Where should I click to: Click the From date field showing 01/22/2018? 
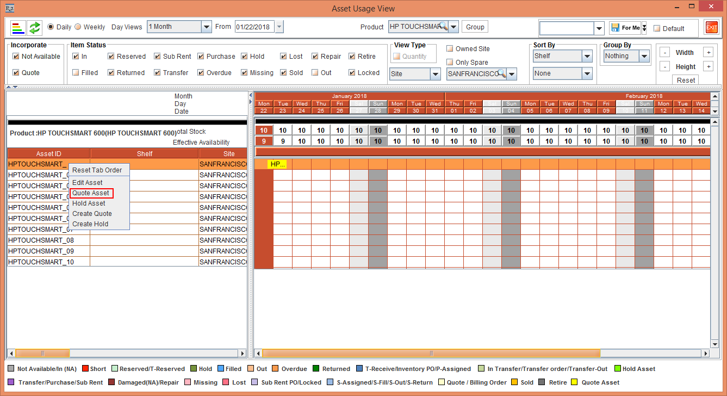(255, 27)
